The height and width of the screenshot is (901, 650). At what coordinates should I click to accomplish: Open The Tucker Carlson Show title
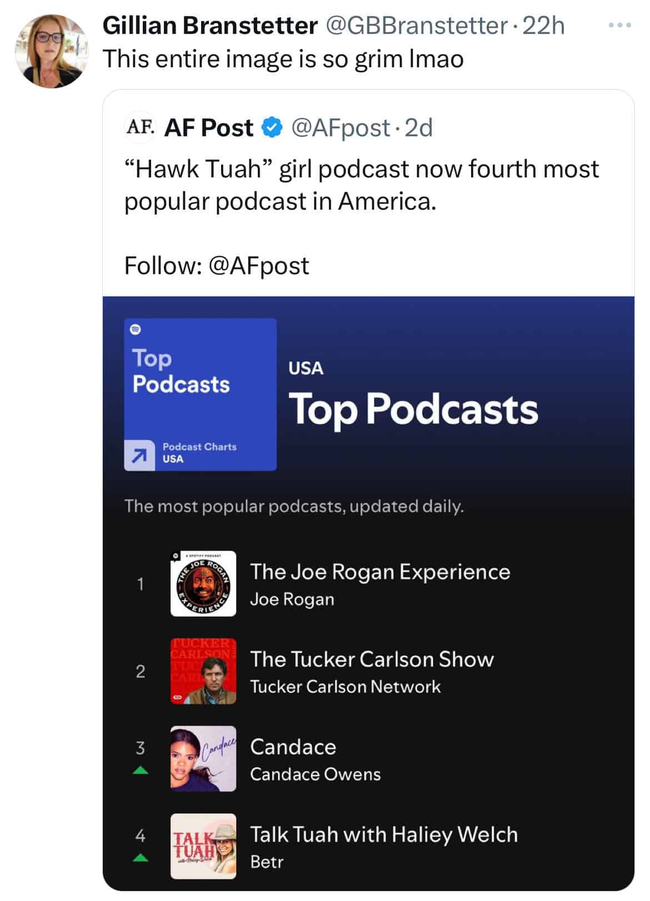tap(372, 659)
